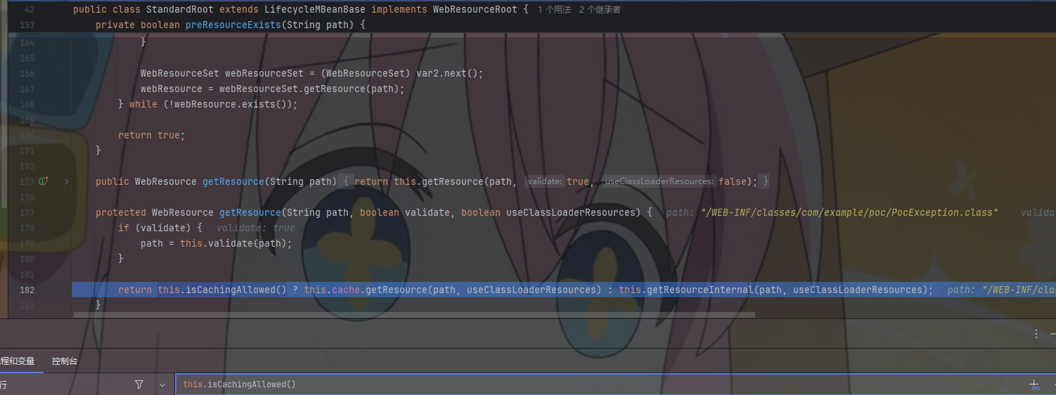Click 'return true;' on line 170
The width and height of the screenshot is (1056, 395).
pyautogui.click(x=151, y=135)
